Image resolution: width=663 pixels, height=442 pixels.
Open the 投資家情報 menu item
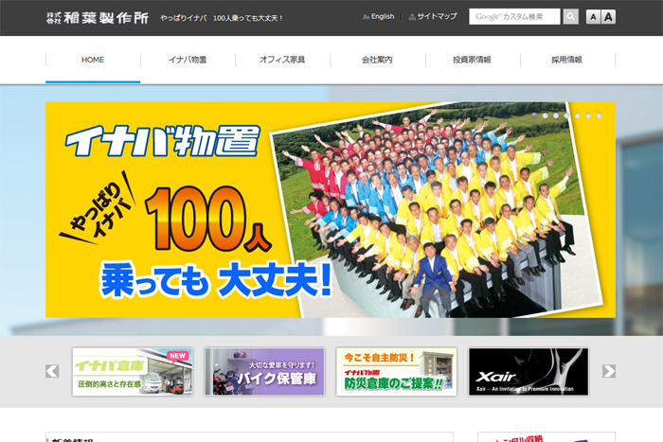click(472, 60)
